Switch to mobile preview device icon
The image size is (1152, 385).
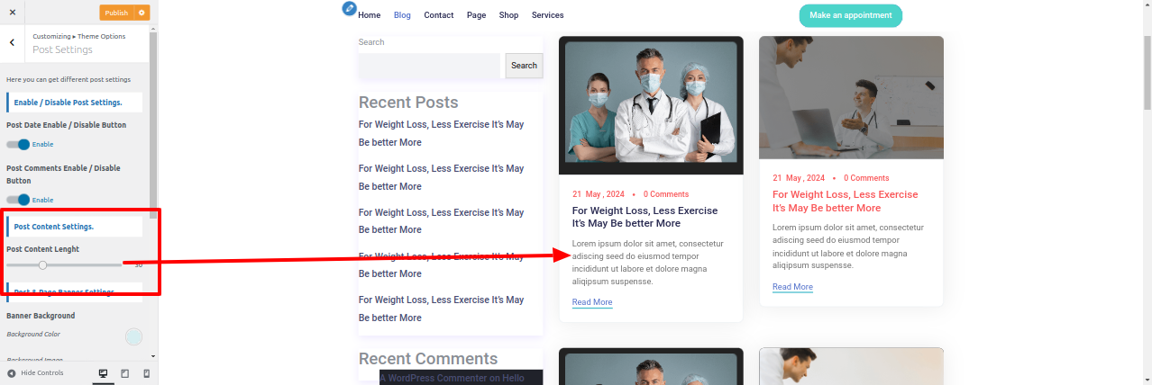tap(147, 372)
